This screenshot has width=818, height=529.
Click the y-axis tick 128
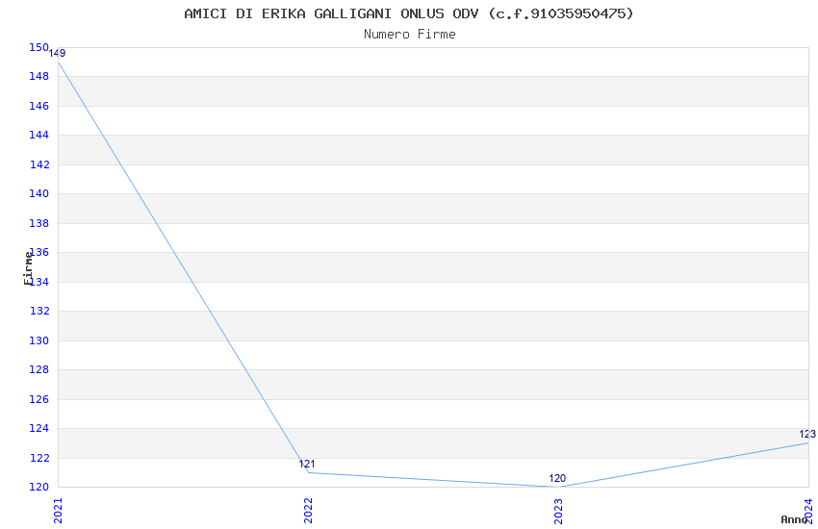click(x=38, y=369)
